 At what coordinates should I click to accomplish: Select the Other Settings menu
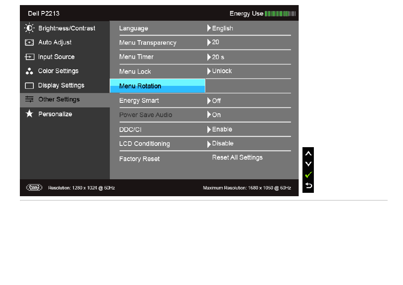pyautogui.click(x=65, y=99)
